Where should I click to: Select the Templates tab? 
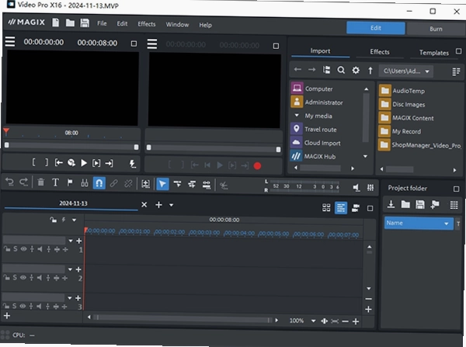click(x=433, y=53)
